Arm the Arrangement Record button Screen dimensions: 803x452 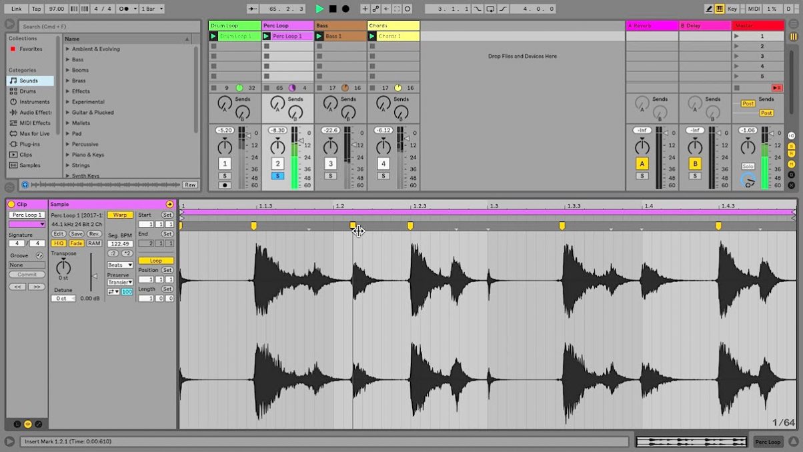[x=345, y=9]
